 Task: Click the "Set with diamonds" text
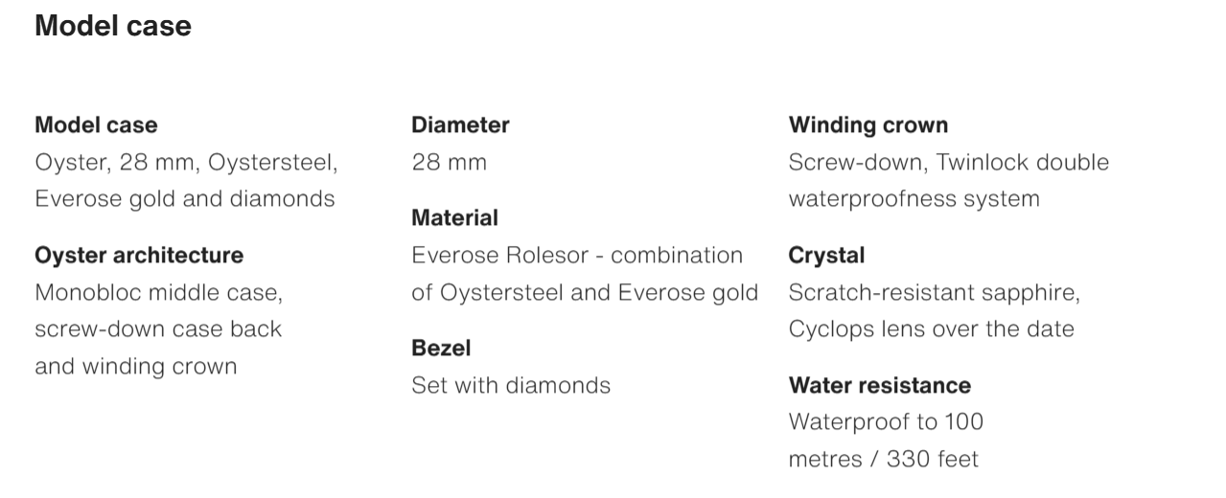click(511, 385)
